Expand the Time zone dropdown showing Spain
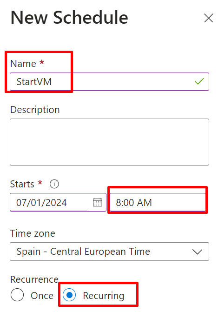 (x=109, y=252)
